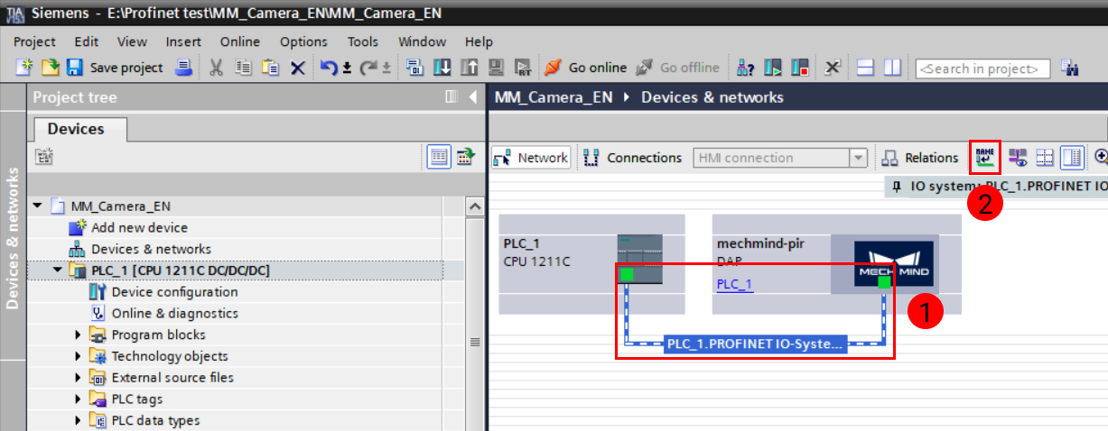Split editor space vertically icon

[892, 68]
